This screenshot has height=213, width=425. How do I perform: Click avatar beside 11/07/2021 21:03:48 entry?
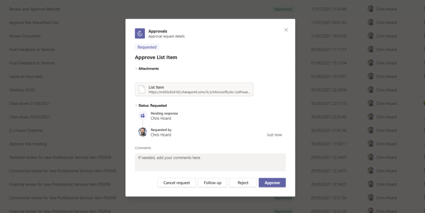pos(371,9)
